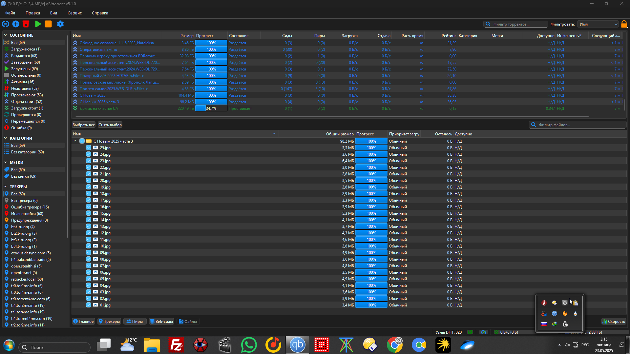Uncheck the 10.jpg file checkbox
Viewport: 630px width, 354px height.
click(x=89, y=246)
